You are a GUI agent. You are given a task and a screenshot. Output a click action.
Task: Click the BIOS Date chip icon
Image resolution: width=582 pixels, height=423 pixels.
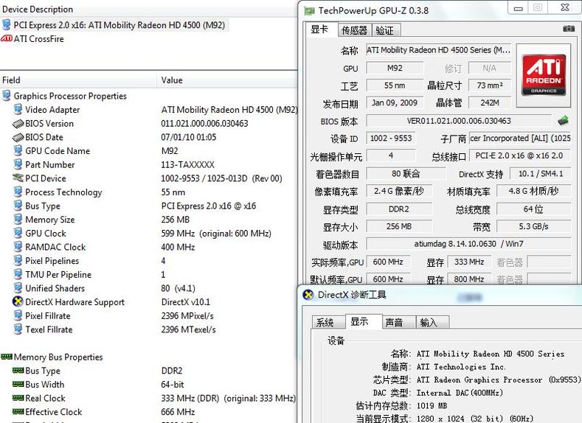[x=18, y=137]
